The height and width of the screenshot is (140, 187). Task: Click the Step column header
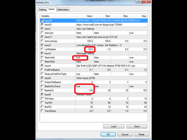pos(120,16)
